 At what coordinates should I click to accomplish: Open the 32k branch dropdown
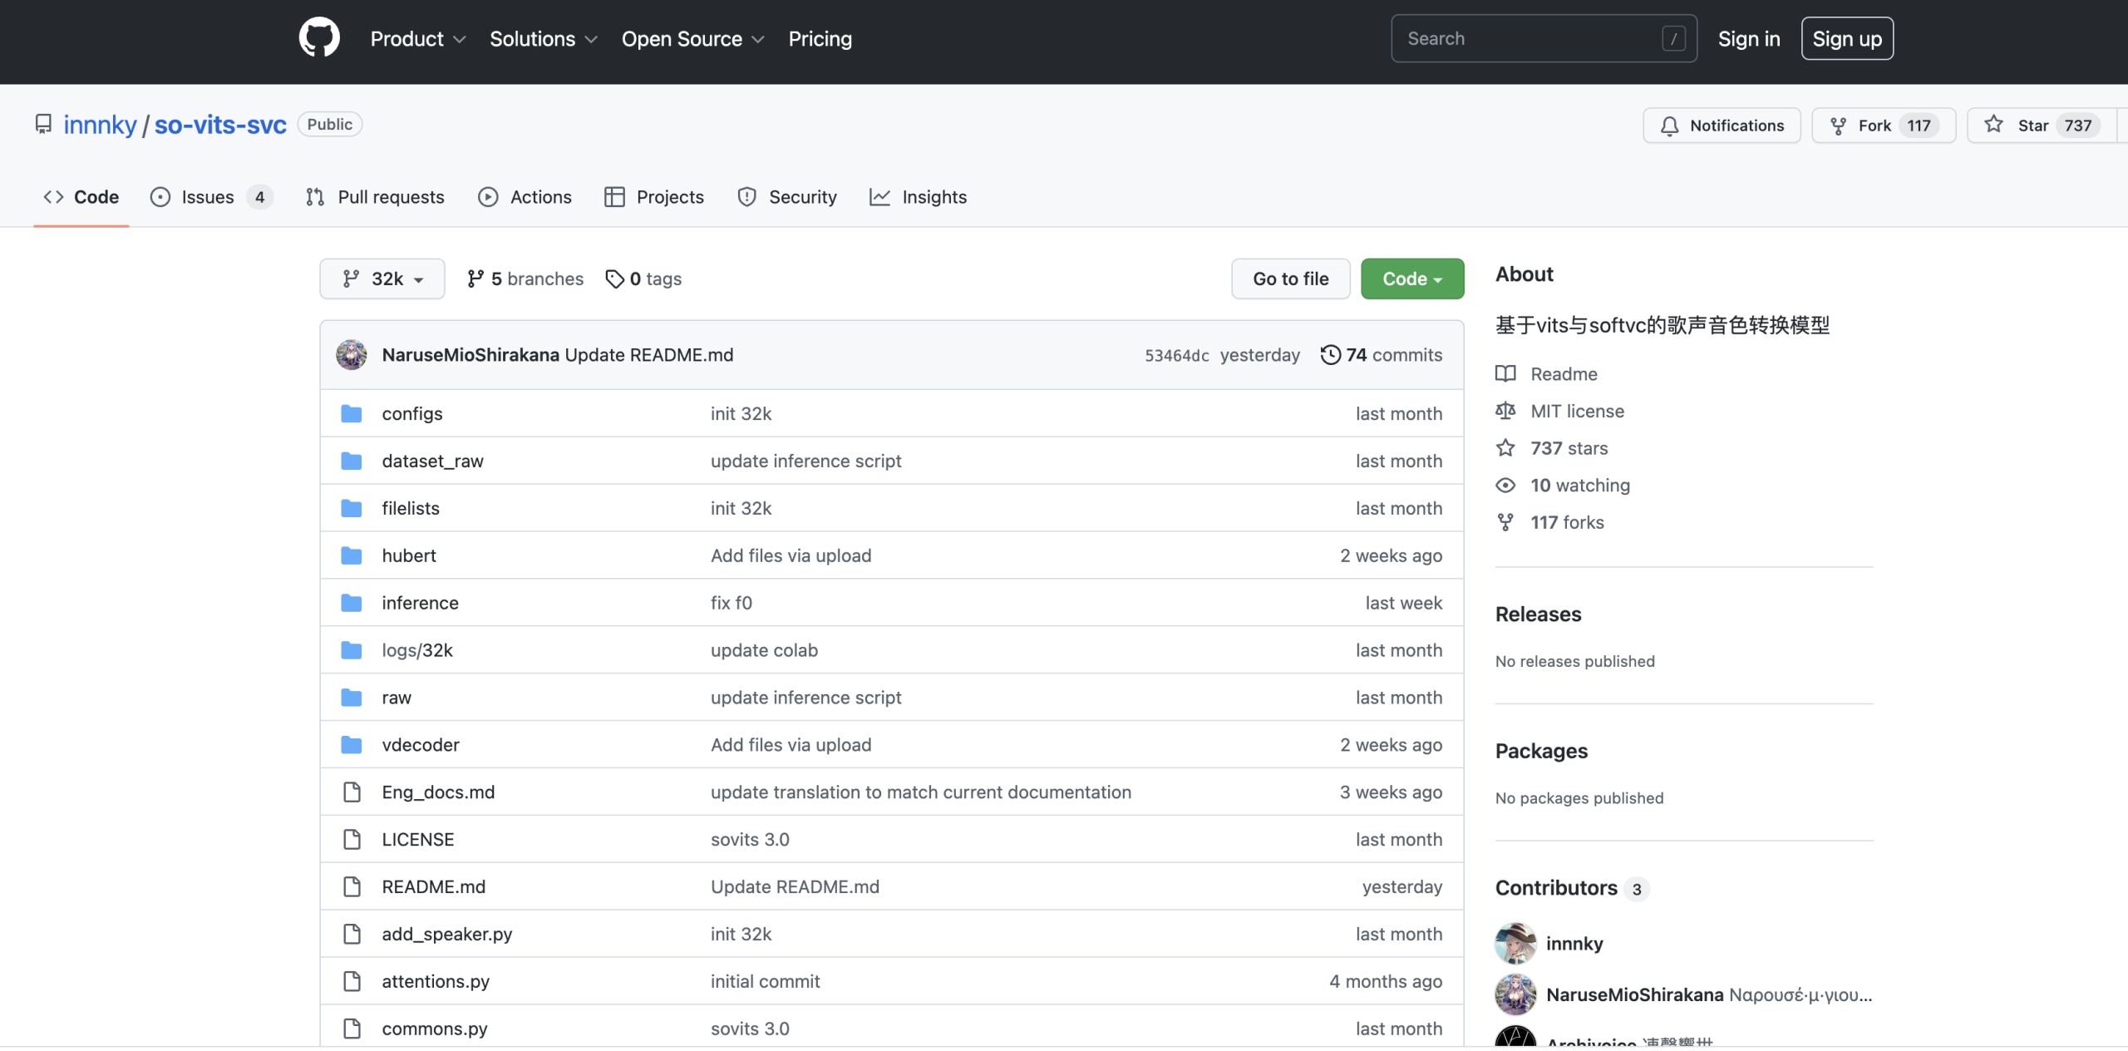tap(382, 279)
